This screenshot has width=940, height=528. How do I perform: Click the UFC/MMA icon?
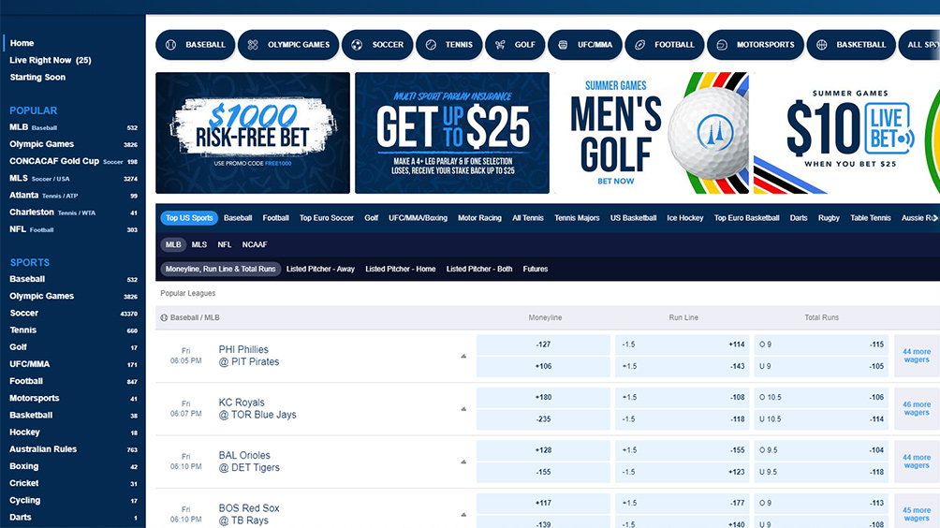pyautogui.click(x=563, y=45)
